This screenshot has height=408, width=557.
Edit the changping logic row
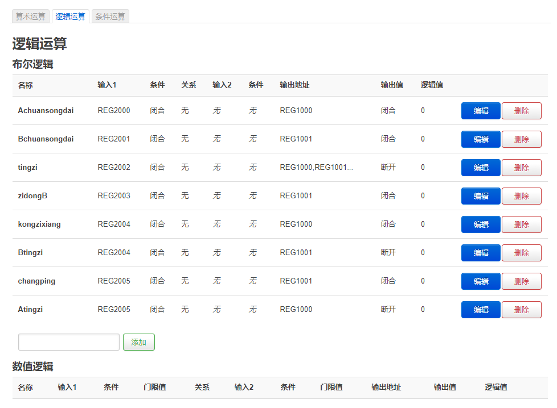coord(481,281)
